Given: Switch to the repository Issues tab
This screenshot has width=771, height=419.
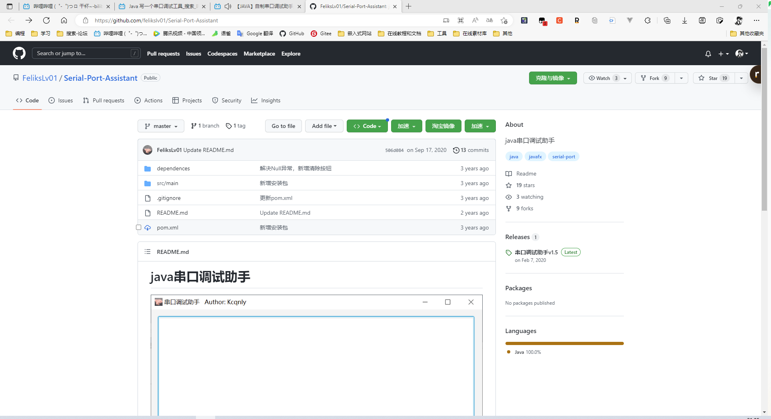Looking at the screenshot, I should pyautogui.click(x=60, y=100).
